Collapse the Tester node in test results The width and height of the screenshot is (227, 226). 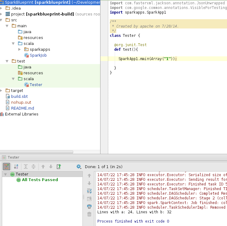pos(6,174)
